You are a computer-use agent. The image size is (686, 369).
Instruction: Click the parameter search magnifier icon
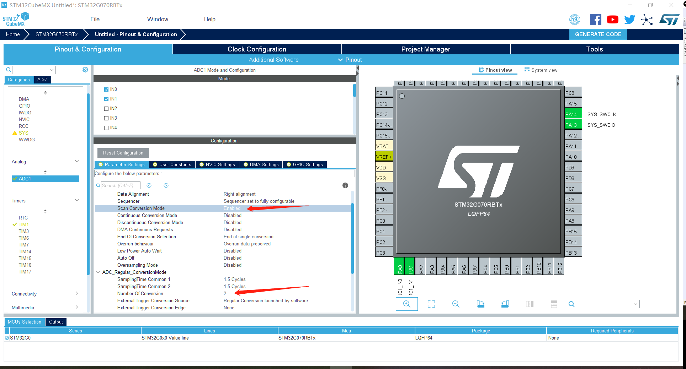tap(98, 185)
